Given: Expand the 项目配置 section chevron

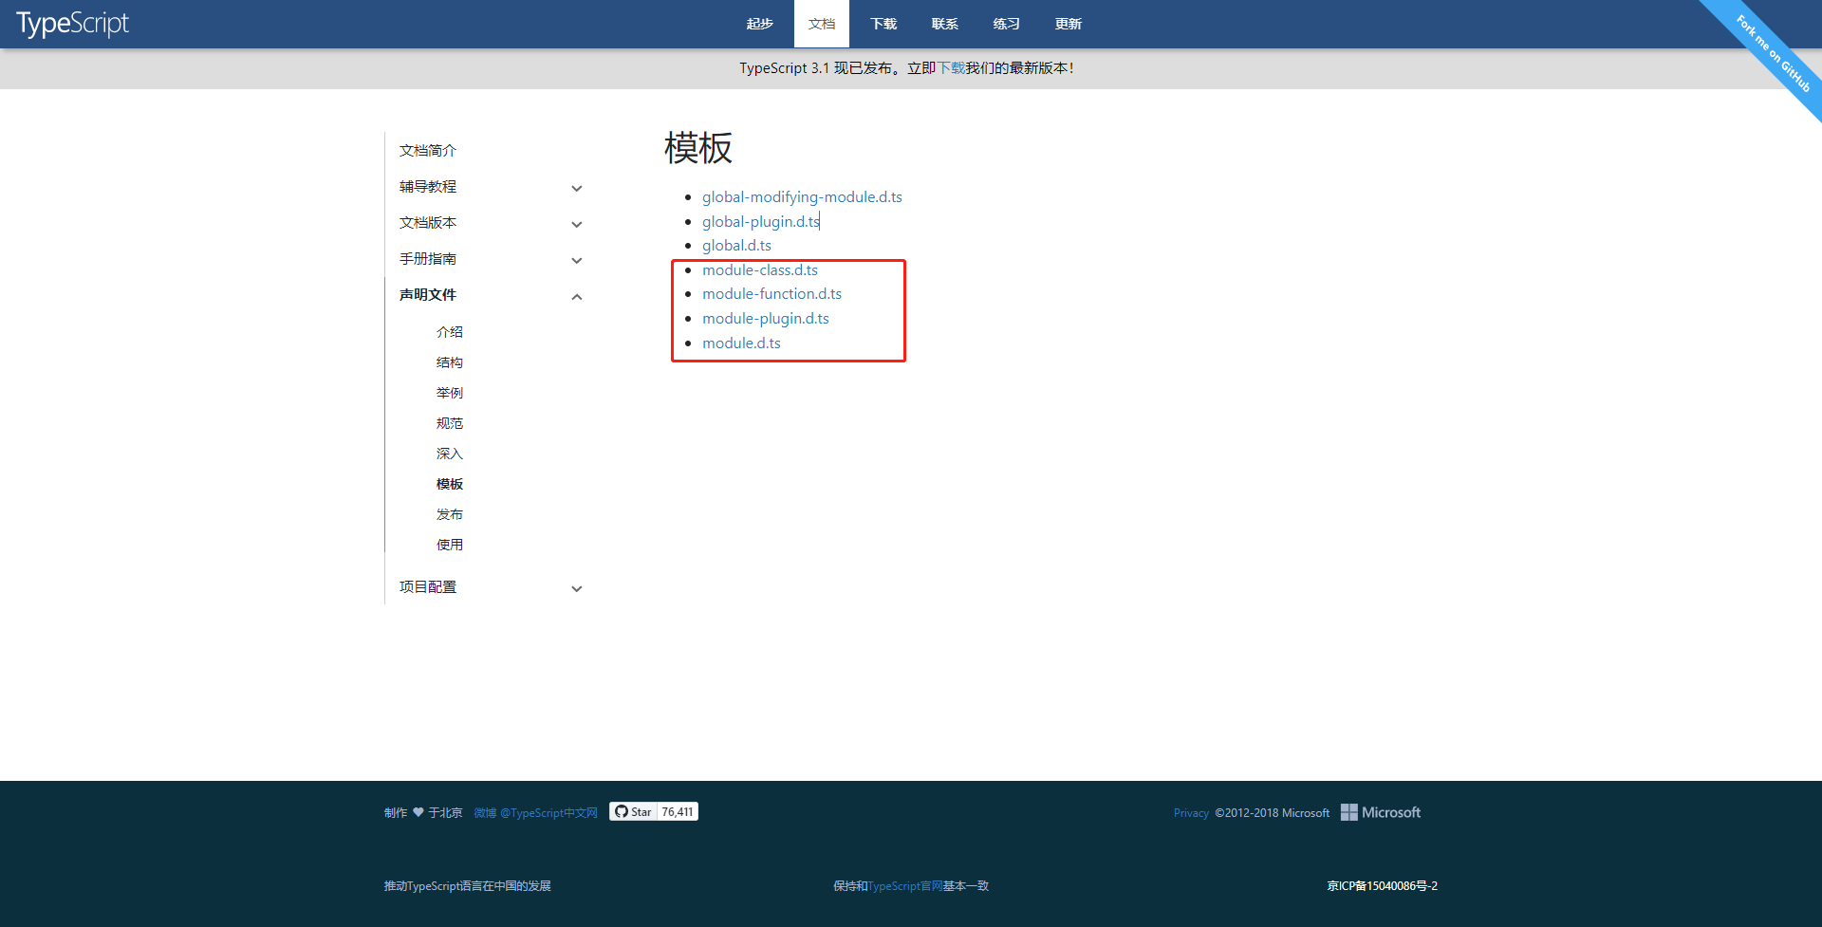Looking at the screenshot, I should (x=576, y=588).
